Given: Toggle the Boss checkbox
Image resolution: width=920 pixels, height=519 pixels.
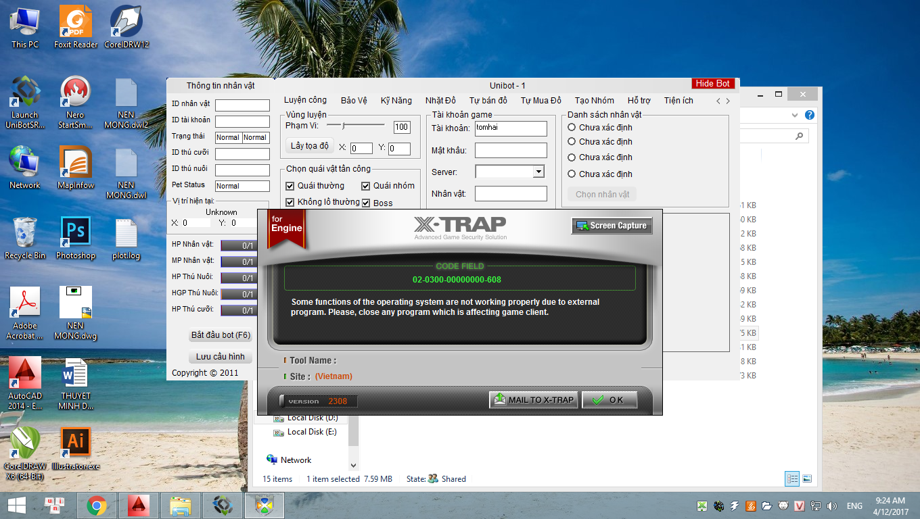Looking at the screenshot, I should [366, 203].
